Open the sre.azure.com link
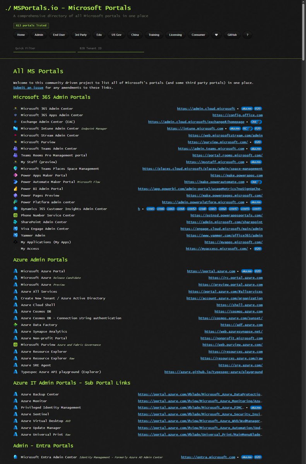Viewport: 306px width, 464px height. (241, 365)
